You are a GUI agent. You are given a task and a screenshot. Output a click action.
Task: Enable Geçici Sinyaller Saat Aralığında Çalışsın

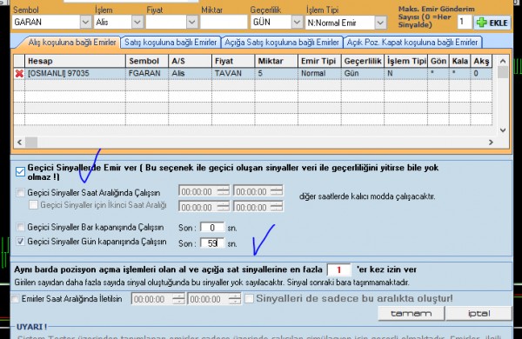21,192
